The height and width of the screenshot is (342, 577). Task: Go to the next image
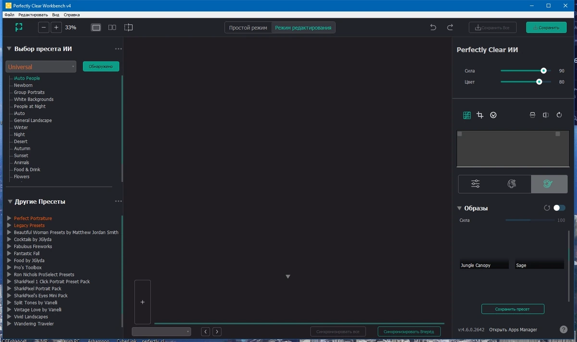[x=217, y=331]
